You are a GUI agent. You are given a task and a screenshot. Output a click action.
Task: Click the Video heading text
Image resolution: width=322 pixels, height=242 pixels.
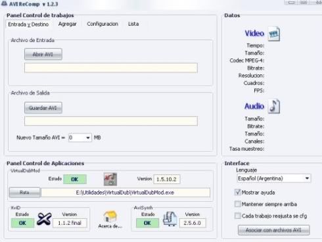(x=254, y=34)
